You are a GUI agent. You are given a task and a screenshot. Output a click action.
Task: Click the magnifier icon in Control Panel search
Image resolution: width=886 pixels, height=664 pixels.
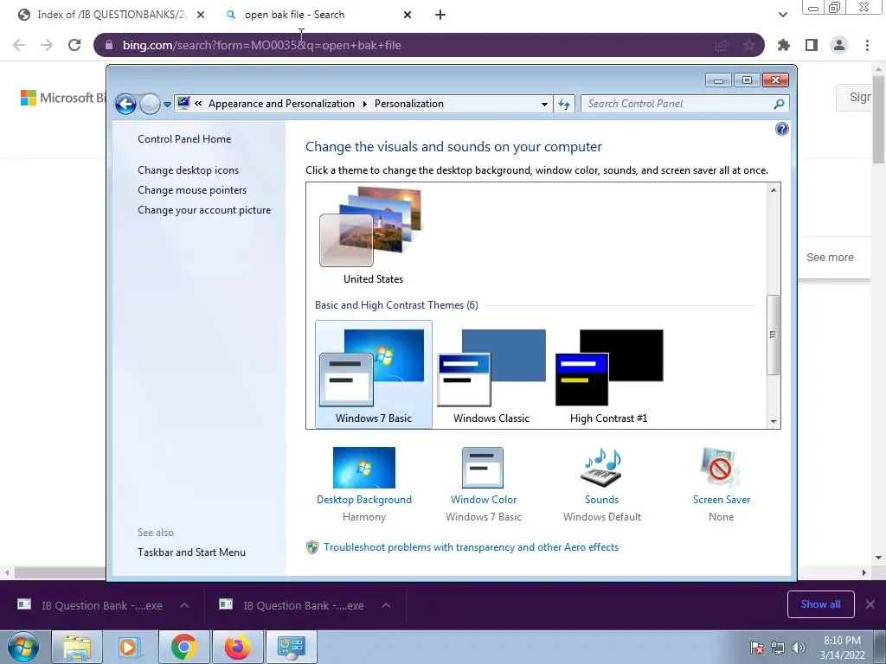tap(779, 104)
